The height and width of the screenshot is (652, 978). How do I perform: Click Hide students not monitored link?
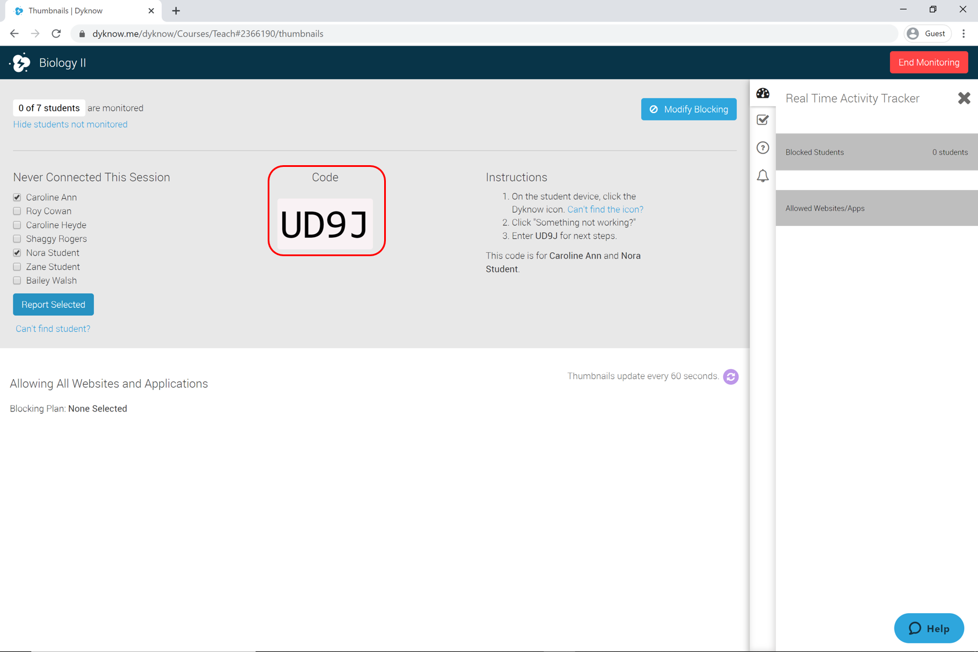pos(70,124)
